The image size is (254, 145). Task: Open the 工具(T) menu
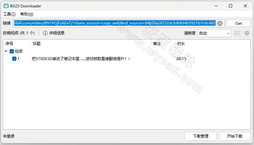[9, 14]
